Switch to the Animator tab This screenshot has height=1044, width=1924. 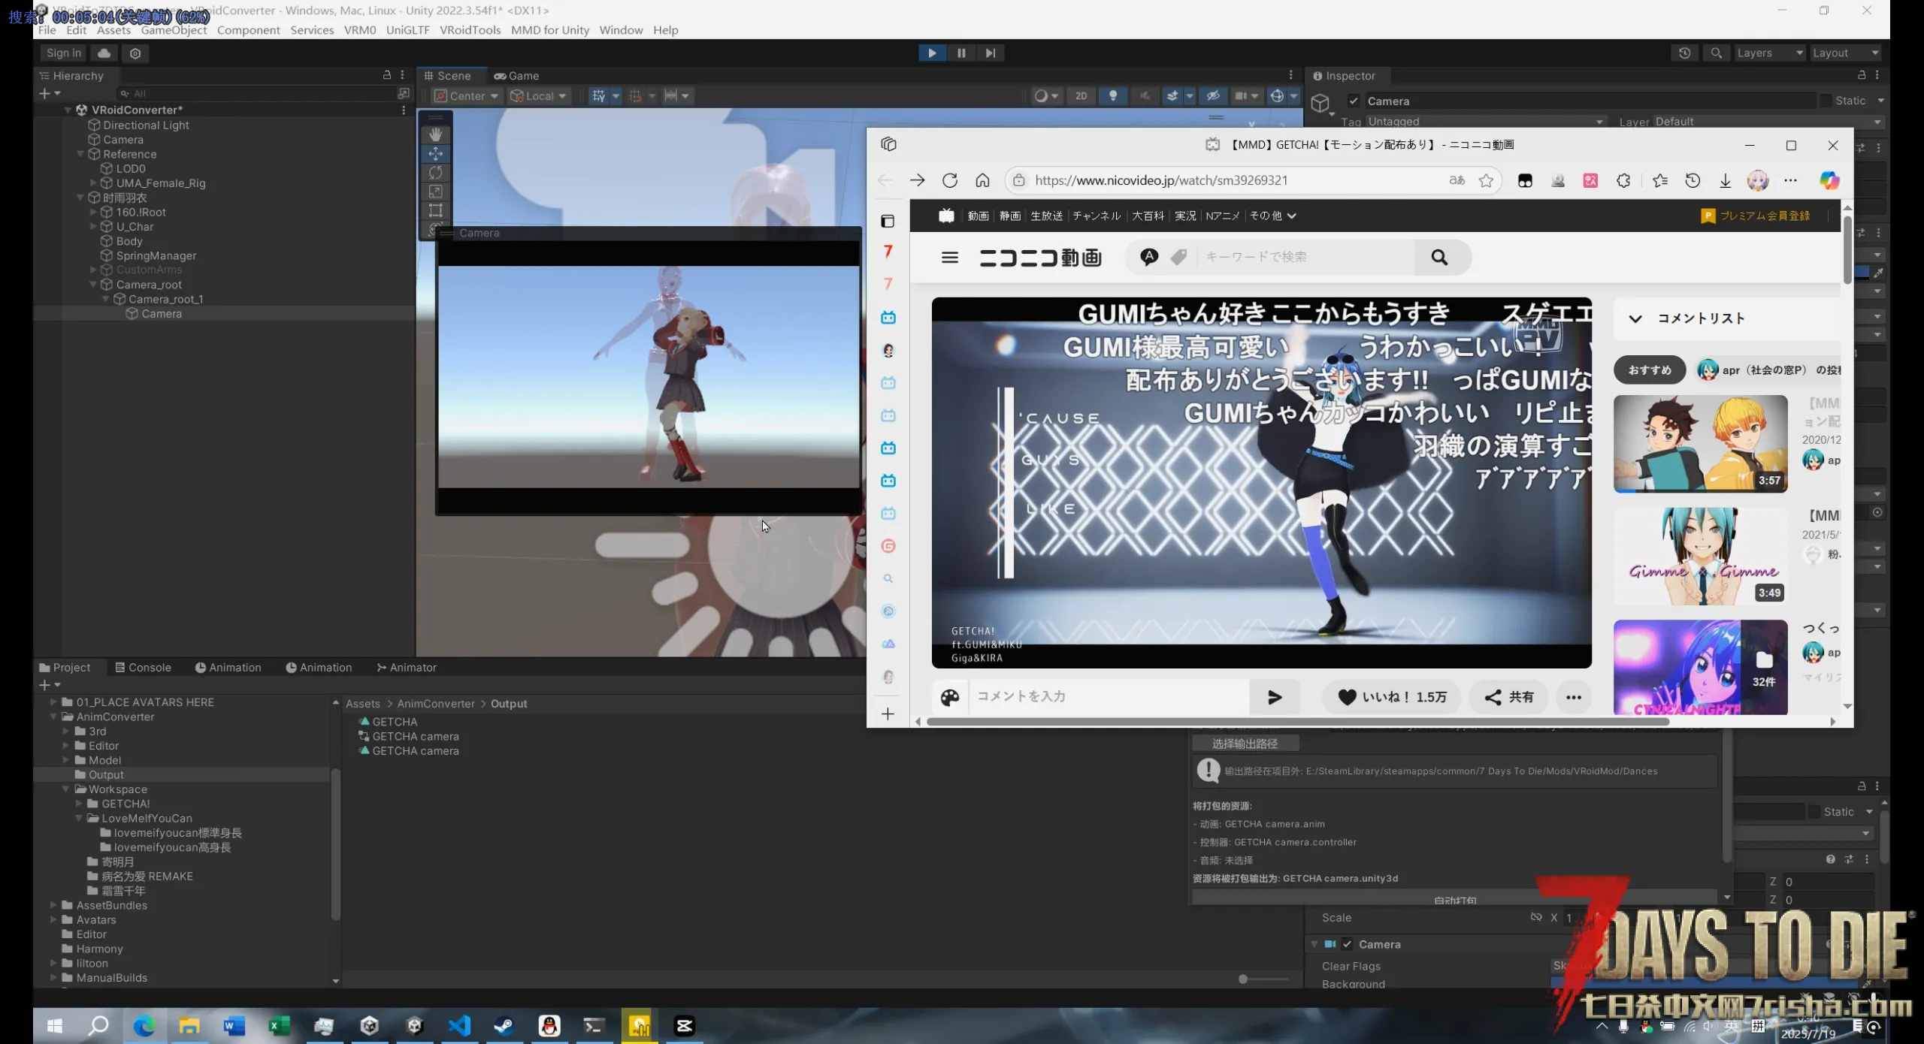(x=406, y=667)
